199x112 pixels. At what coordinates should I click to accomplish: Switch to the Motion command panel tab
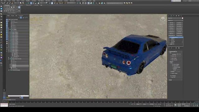click(x=176, y=16)
